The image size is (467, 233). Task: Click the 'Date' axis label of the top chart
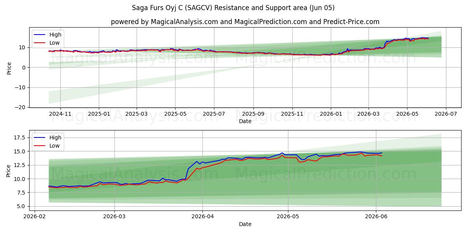pyautogui.click(x=245, y=121)
